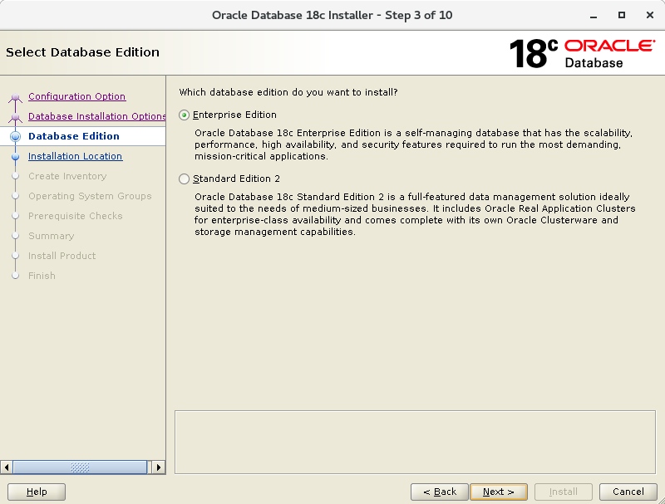Click the 'Which database edition do you want to install?' text
This screenshot has height=504, width=665.
pos(288,92)
